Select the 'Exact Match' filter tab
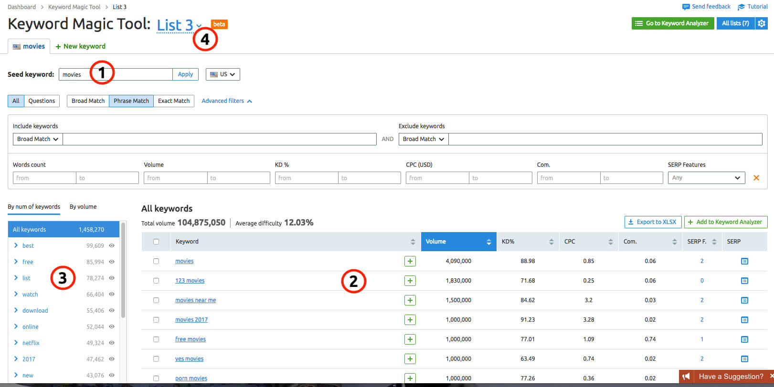 tap(174, 101)
